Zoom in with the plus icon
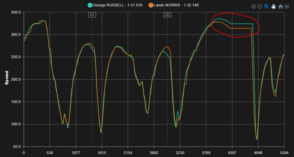 [x=254, y=7]
